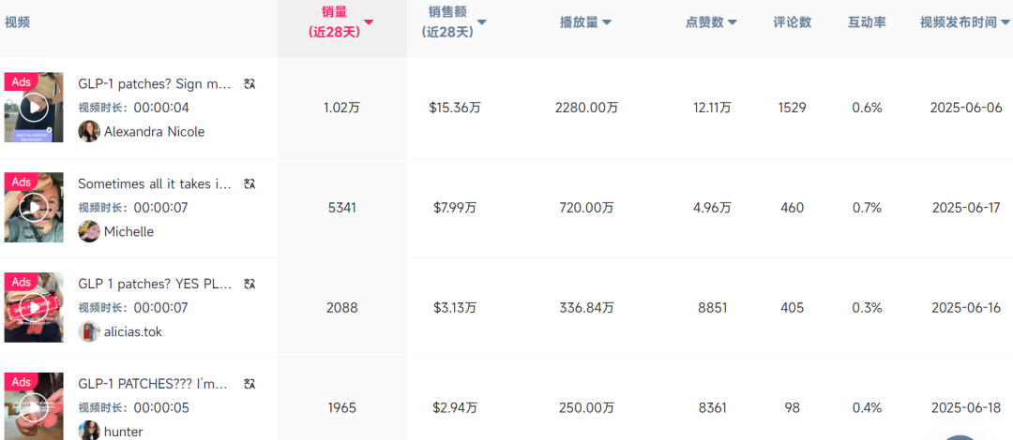Open creator link hunter
The height and width of the screenshot is (440, 1013).
123,432
